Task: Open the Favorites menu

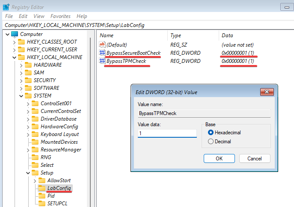Action: (x=60, y=16)
